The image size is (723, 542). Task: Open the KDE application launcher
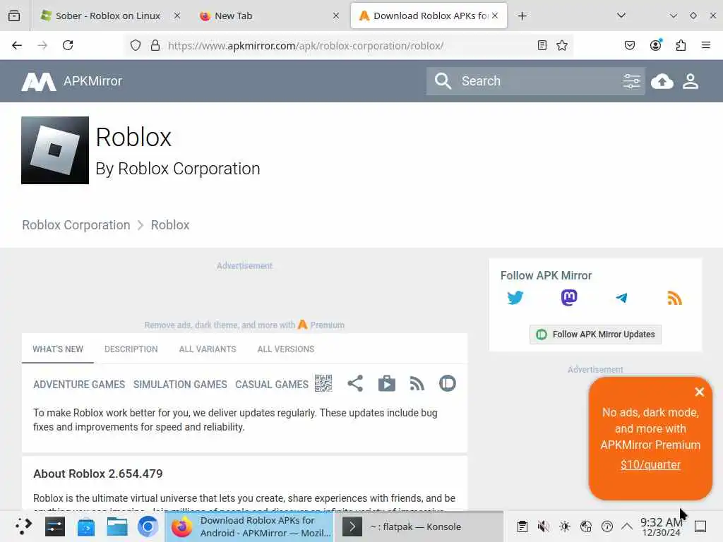click(23, 526)
